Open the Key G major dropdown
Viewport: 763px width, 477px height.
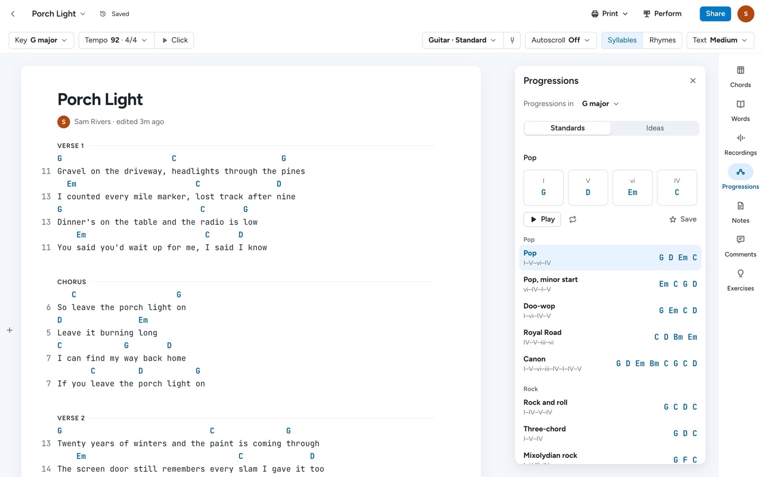pyautogui.click(x=41, y=40)
